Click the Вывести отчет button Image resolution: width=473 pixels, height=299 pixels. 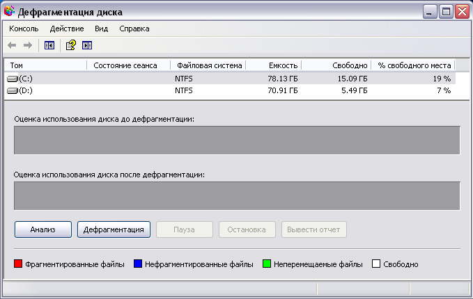(313, 229)
